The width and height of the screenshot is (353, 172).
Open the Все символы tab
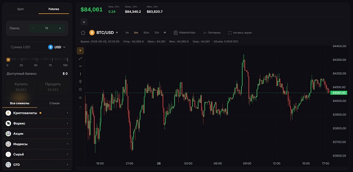click(20, 103)
